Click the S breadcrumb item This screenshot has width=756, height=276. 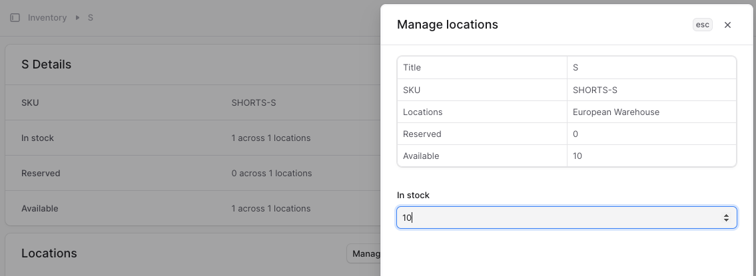(90, 18)
